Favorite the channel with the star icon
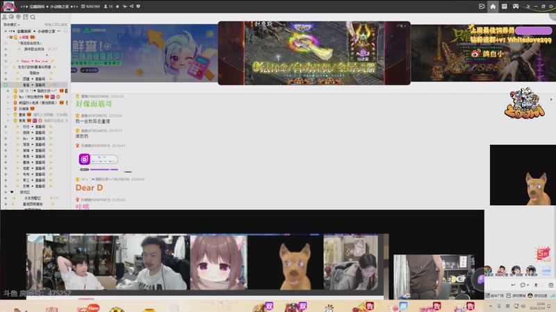The image size is (556, 312). coord(117,6)
